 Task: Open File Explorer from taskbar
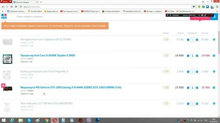point(21,120)
